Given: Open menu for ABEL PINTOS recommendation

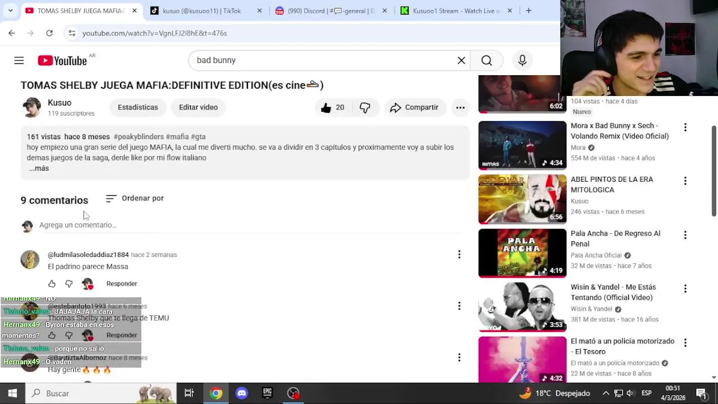Looking at the screenshot, I should tap(685, 181).
